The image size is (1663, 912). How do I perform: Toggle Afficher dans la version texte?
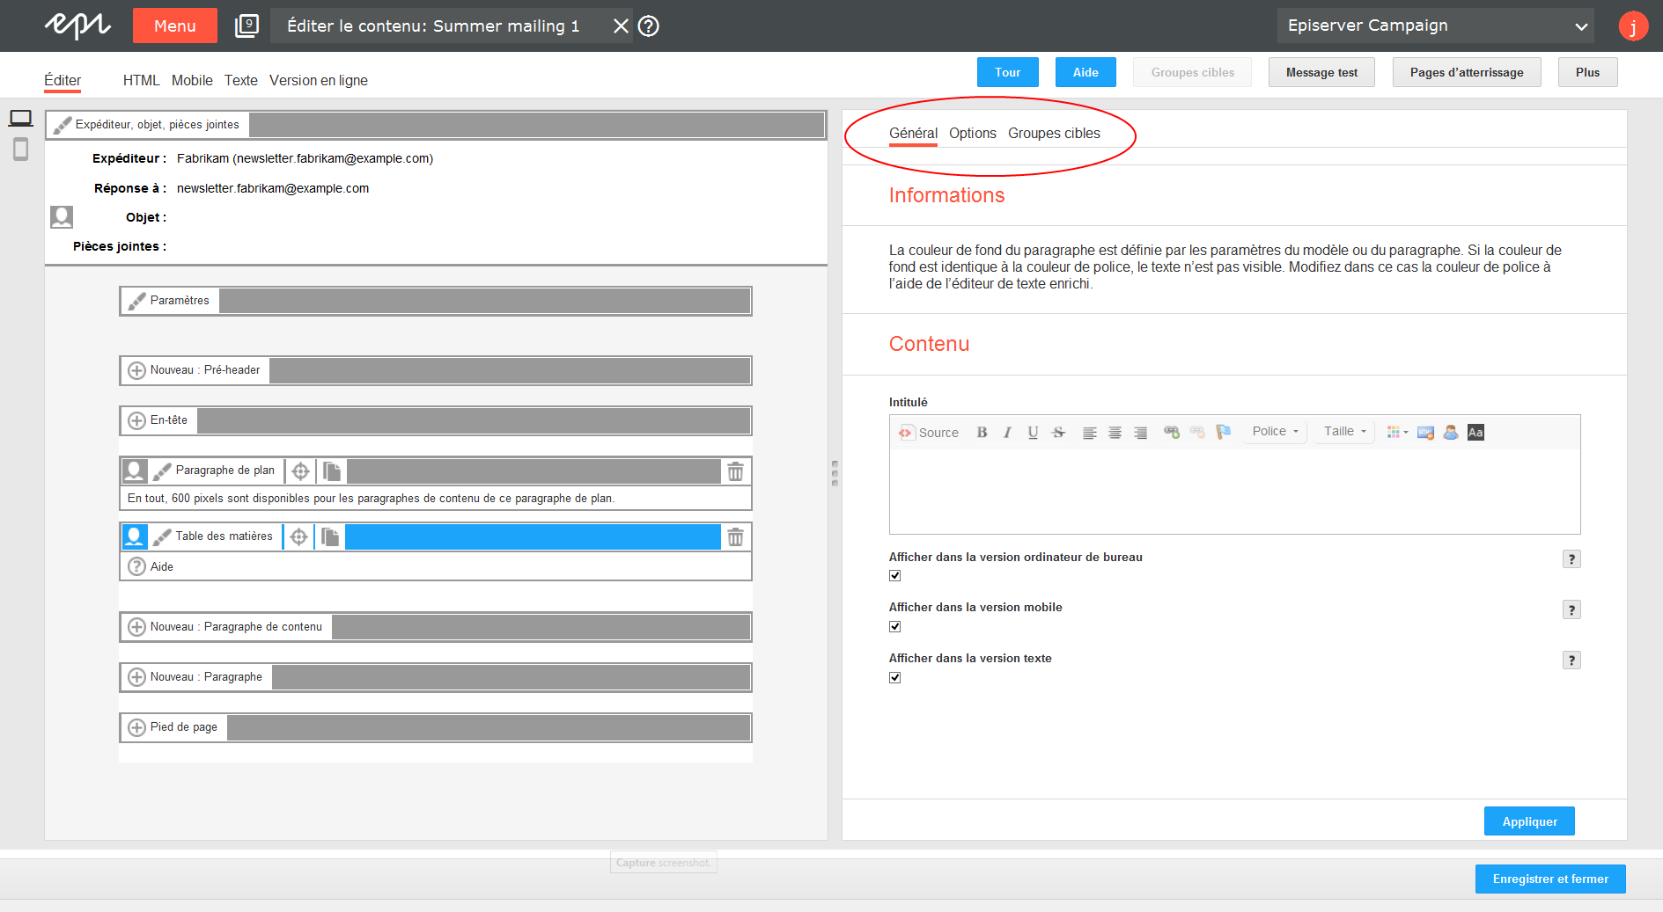pos(895,678)
